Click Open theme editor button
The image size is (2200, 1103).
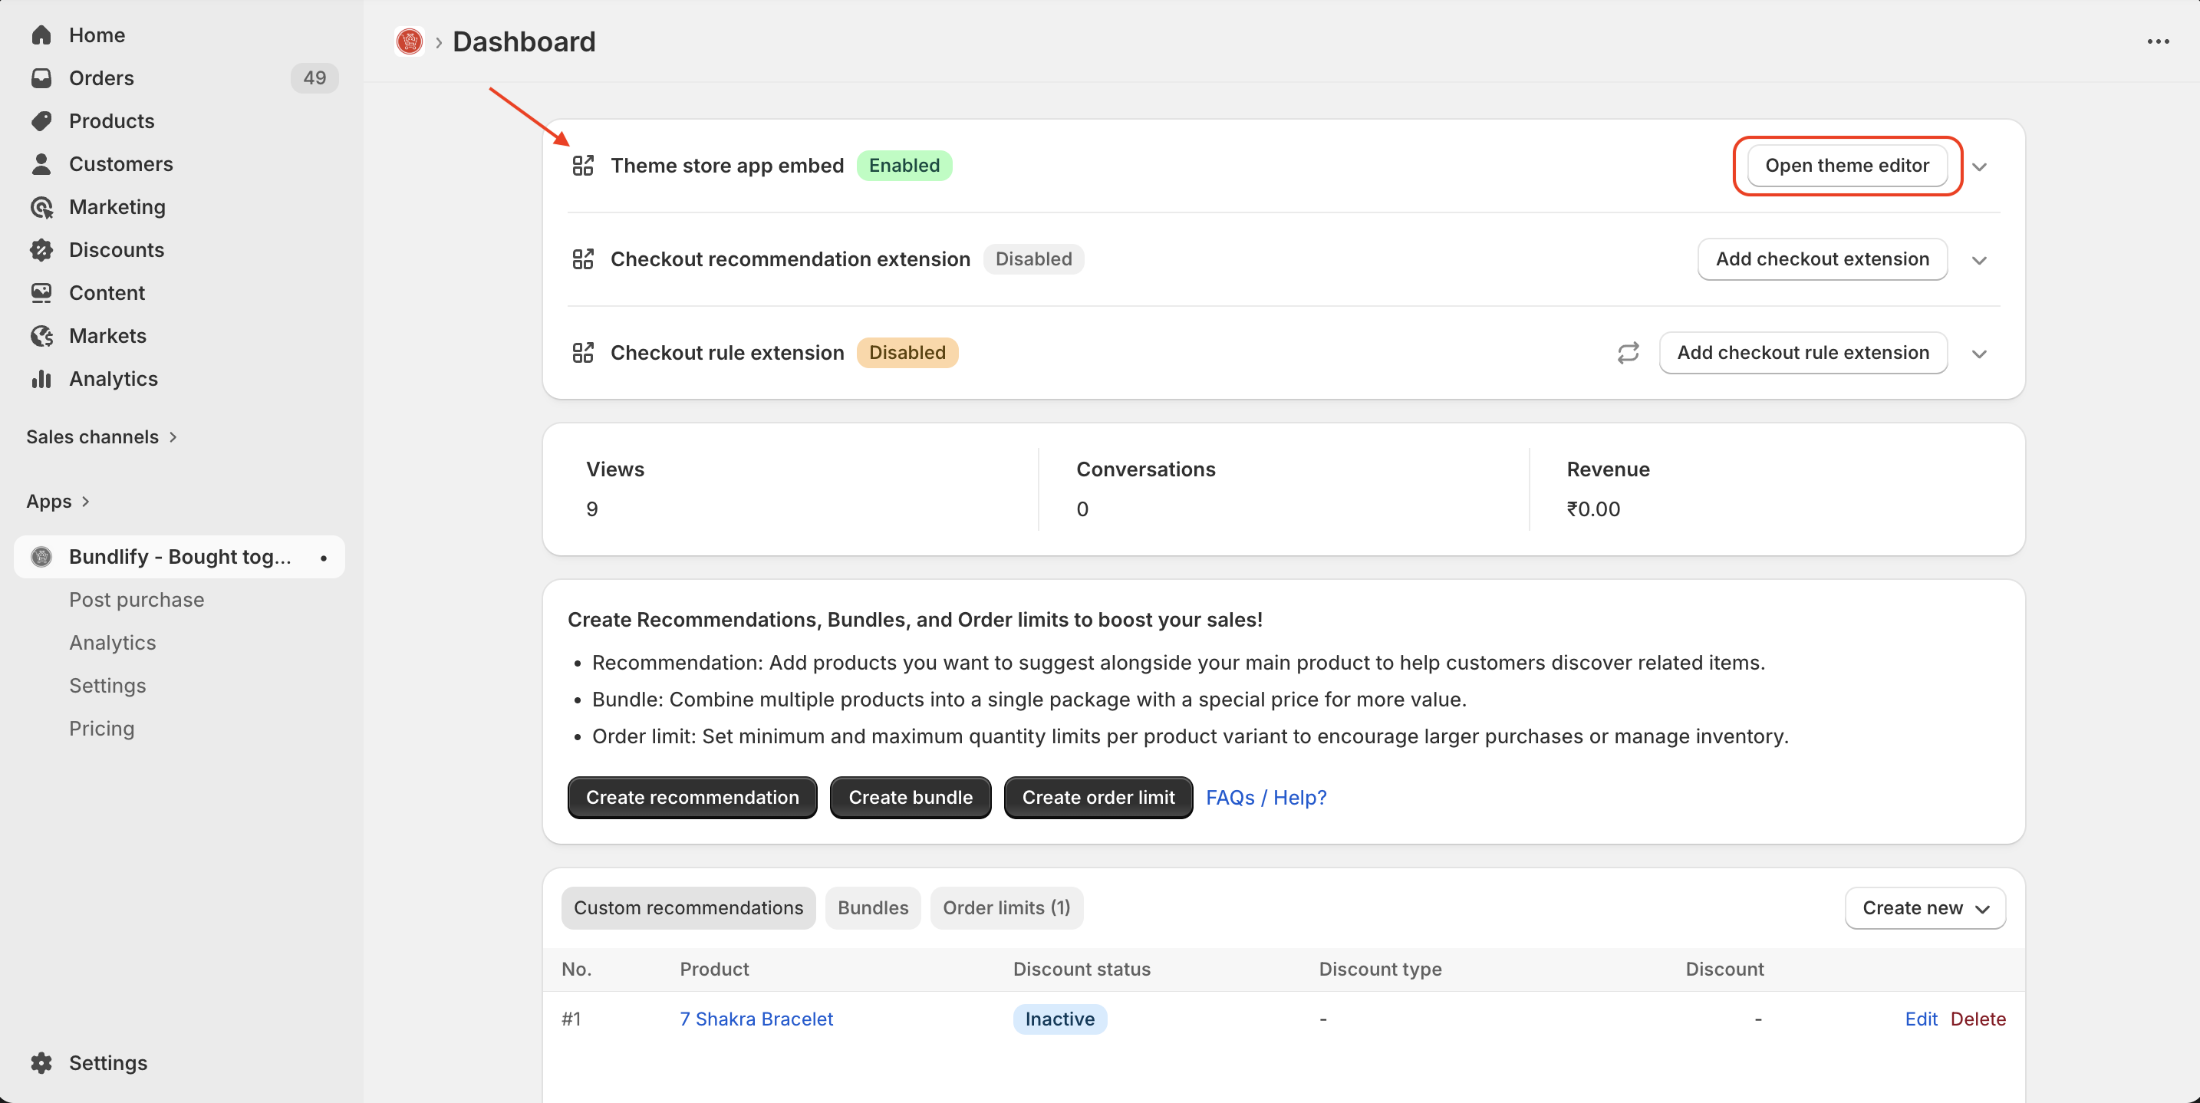(x=1846, y=166)
